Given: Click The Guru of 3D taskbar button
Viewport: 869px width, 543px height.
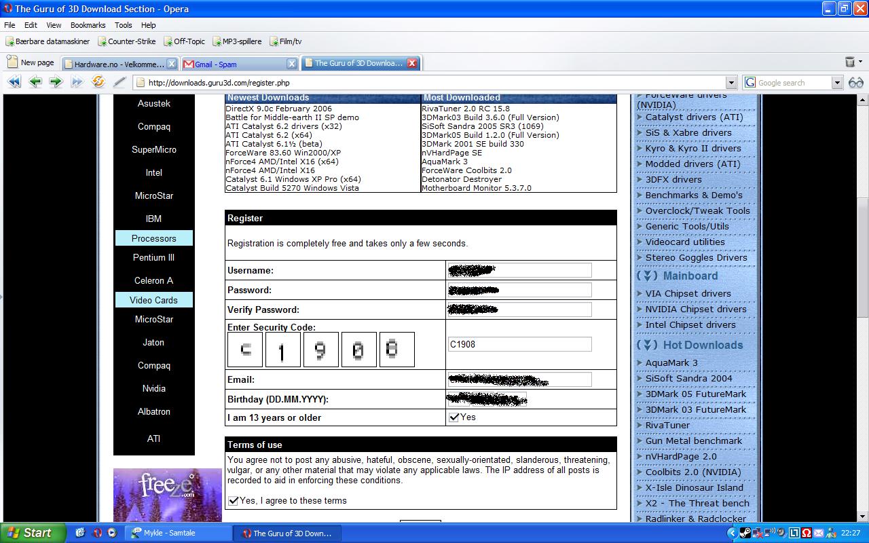Looking at the screenshot, I should pyautogui.click(x=286, y=533).
